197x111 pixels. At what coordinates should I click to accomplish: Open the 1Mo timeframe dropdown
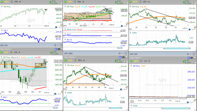click(x=18, y=2)
